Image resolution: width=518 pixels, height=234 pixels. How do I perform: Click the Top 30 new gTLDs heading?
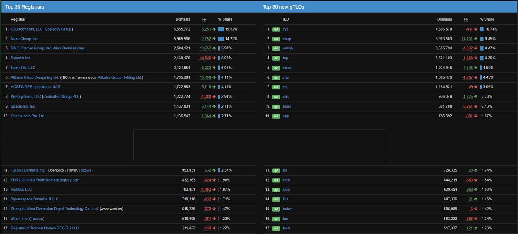284,7
